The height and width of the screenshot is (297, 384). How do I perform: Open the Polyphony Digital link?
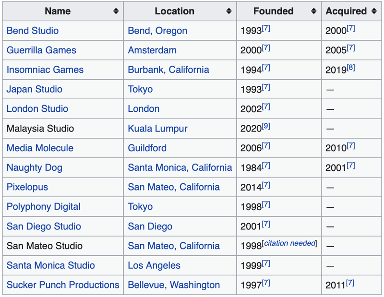[44, 207]
